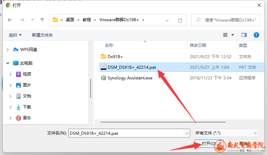Viewport: 267px width, 155px height.
Task: Open 下载 folder in sidebar
Action: tap(27, 107)
